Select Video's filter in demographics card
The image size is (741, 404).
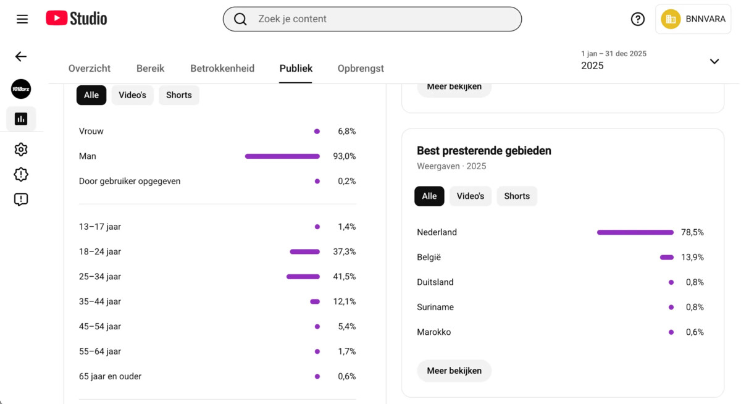pyautogui.click(x=132, y=95)
